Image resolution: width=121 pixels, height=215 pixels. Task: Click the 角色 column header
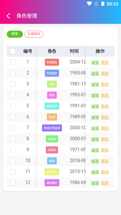pyautogui.click(x=52, y=51)
